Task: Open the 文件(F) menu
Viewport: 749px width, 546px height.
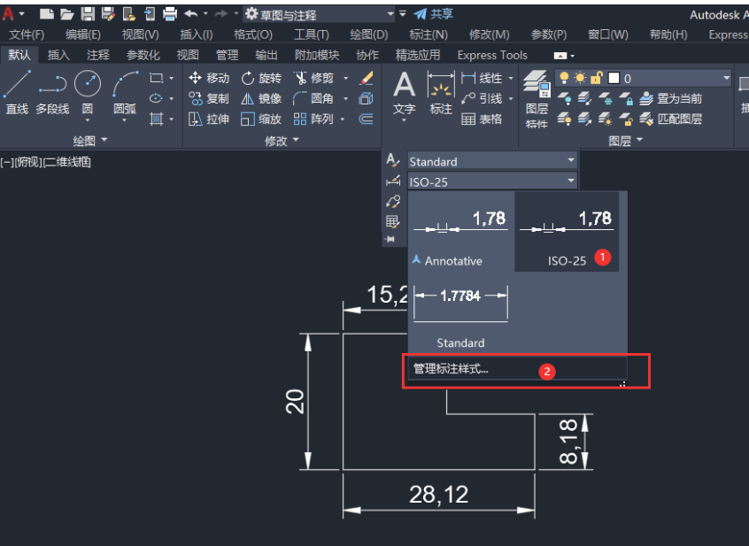Action: 27,35
